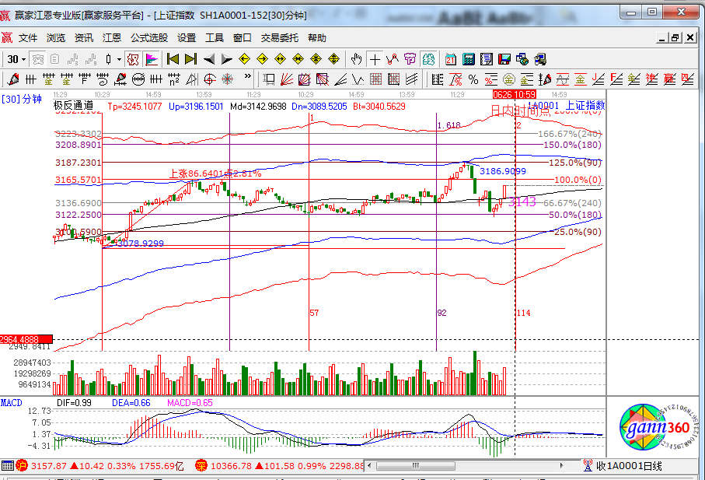Image resolution: width=705 pixels, height=480 pixels.
Task: Jump to the first bar icon
Action: 173,59
